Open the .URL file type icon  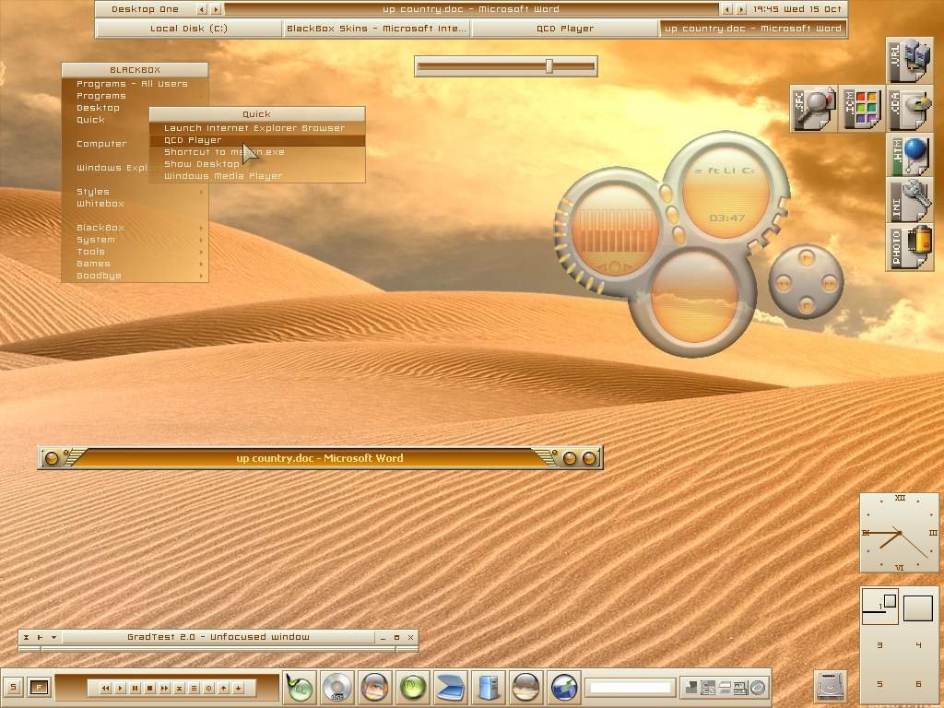point(909,61)
